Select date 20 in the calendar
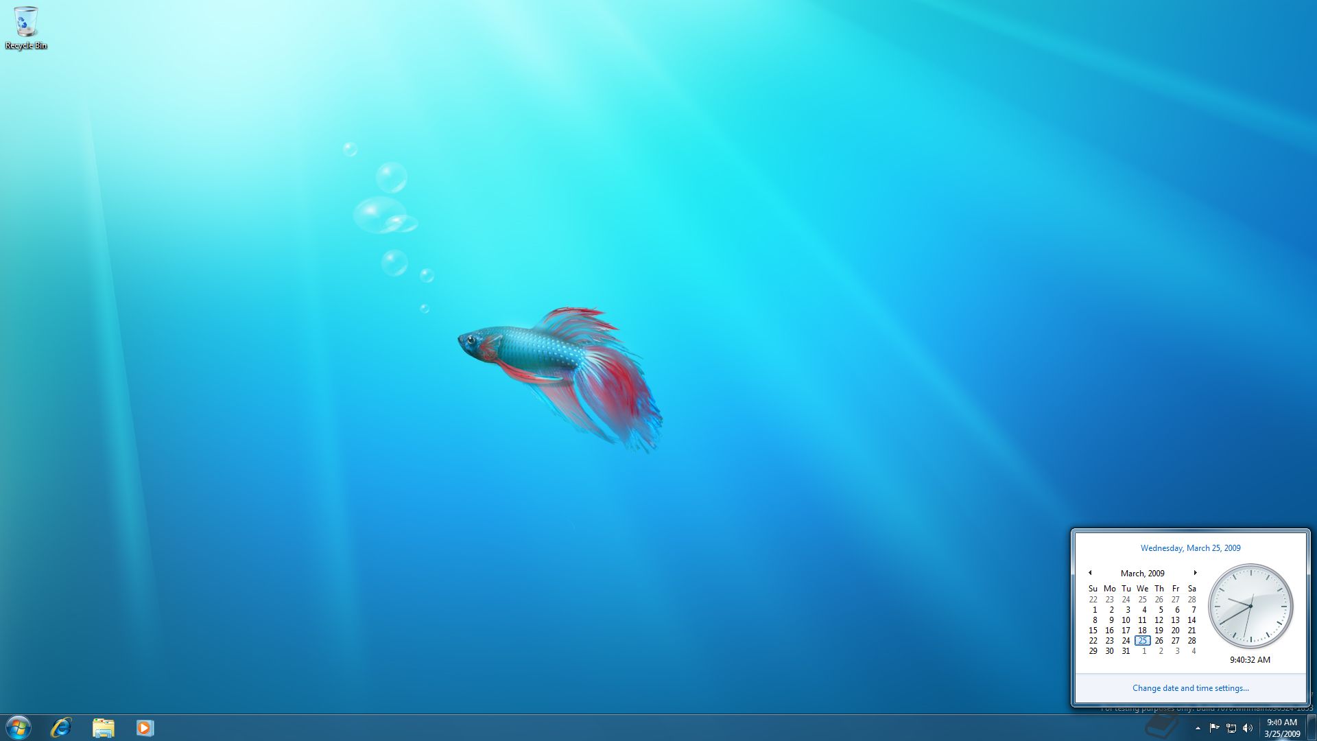Screen dimensions: 1317x741 (x=1175, y=630)
